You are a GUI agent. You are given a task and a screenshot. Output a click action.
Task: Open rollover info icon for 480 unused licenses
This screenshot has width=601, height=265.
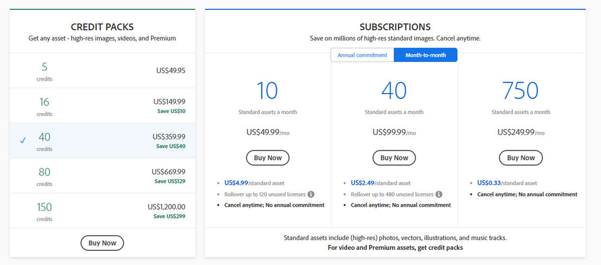point(439,194)
